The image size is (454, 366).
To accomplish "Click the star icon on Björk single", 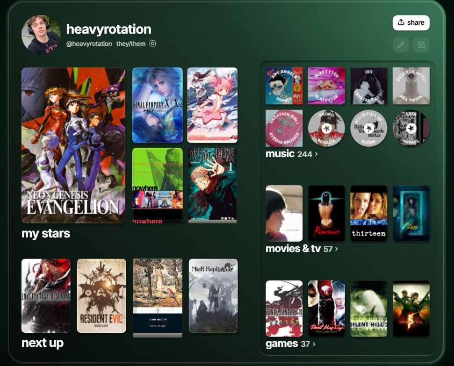I will 369,128.
